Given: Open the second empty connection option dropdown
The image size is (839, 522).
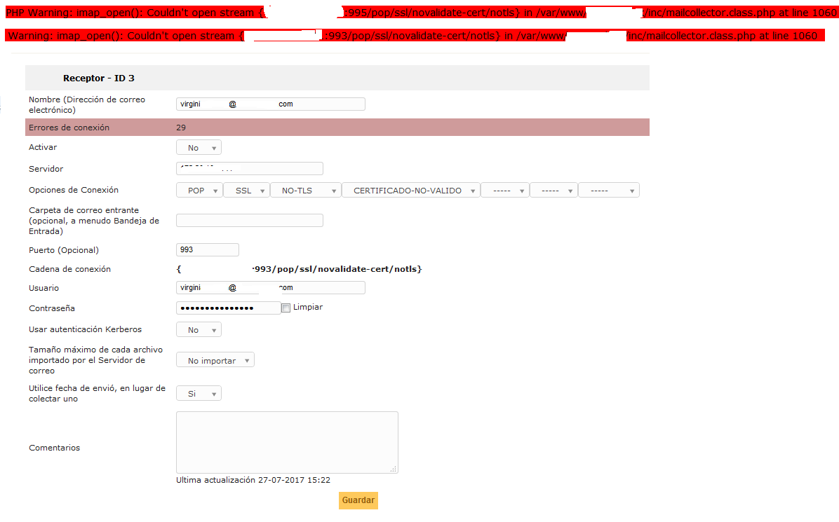Looking at the screenshot, I should tap(553, 189).
